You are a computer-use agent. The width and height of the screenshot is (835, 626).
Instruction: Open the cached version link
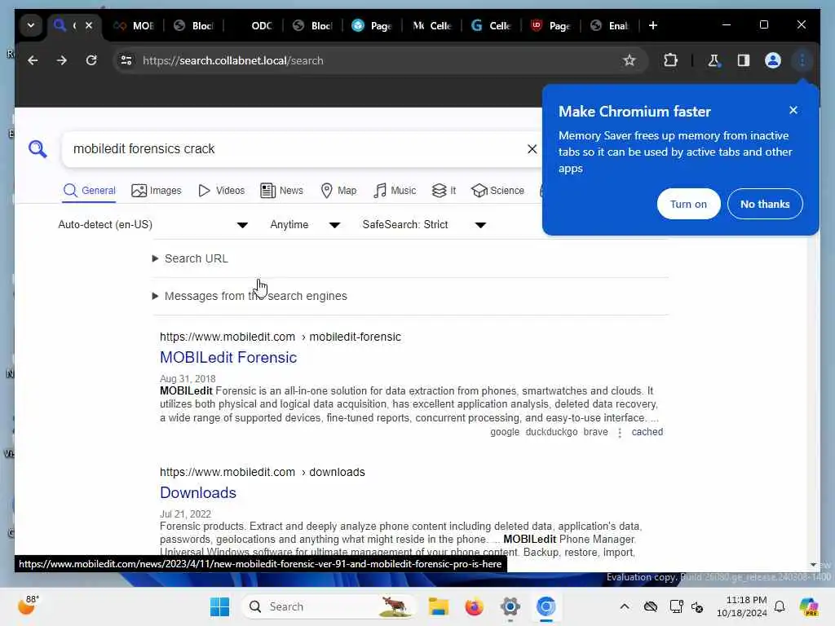pos(647,432)
